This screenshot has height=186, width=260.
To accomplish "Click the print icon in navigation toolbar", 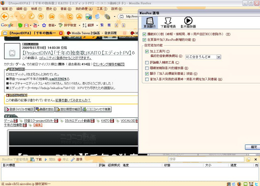I will click(79, 17).
